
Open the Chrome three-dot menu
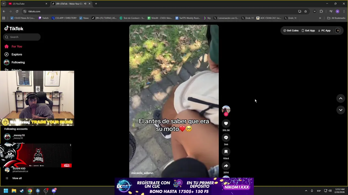pyautogui.click(x=344, y=11)
